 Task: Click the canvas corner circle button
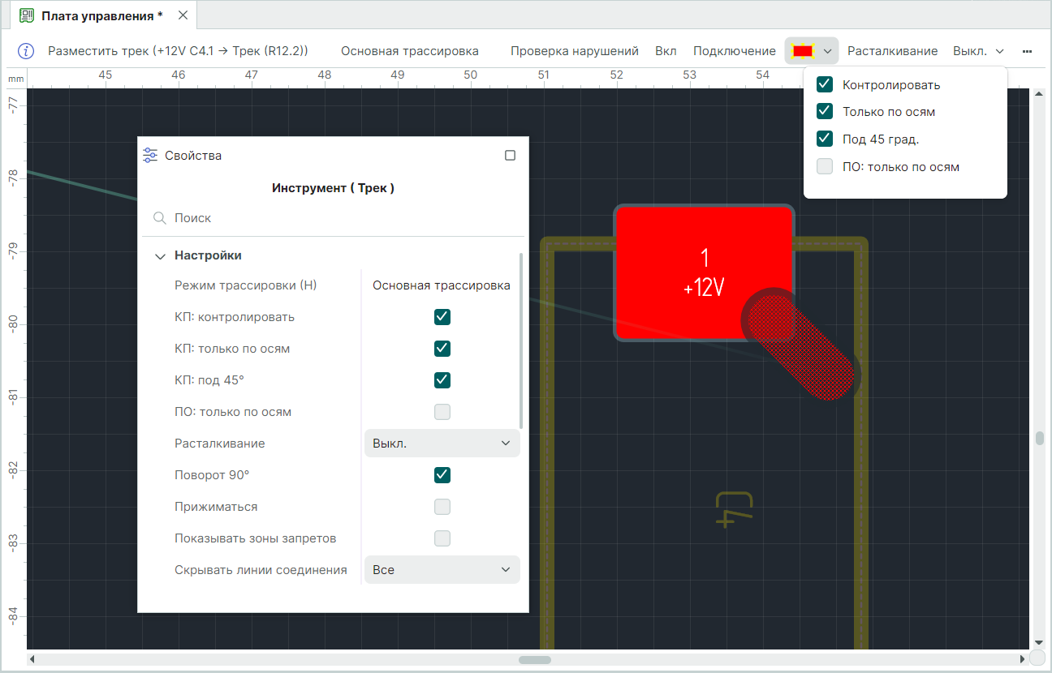pyautogui.click(x=1037, y=658)
